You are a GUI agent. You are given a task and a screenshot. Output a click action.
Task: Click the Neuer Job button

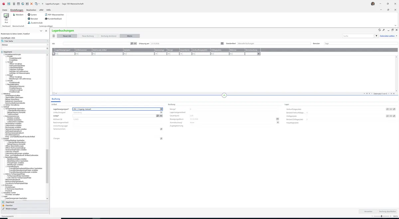point(67,36)
